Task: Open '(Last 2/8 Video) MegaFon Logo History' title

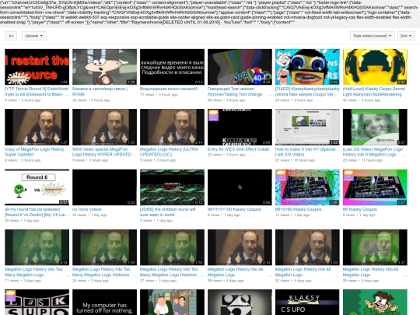Action: [373, 152]
